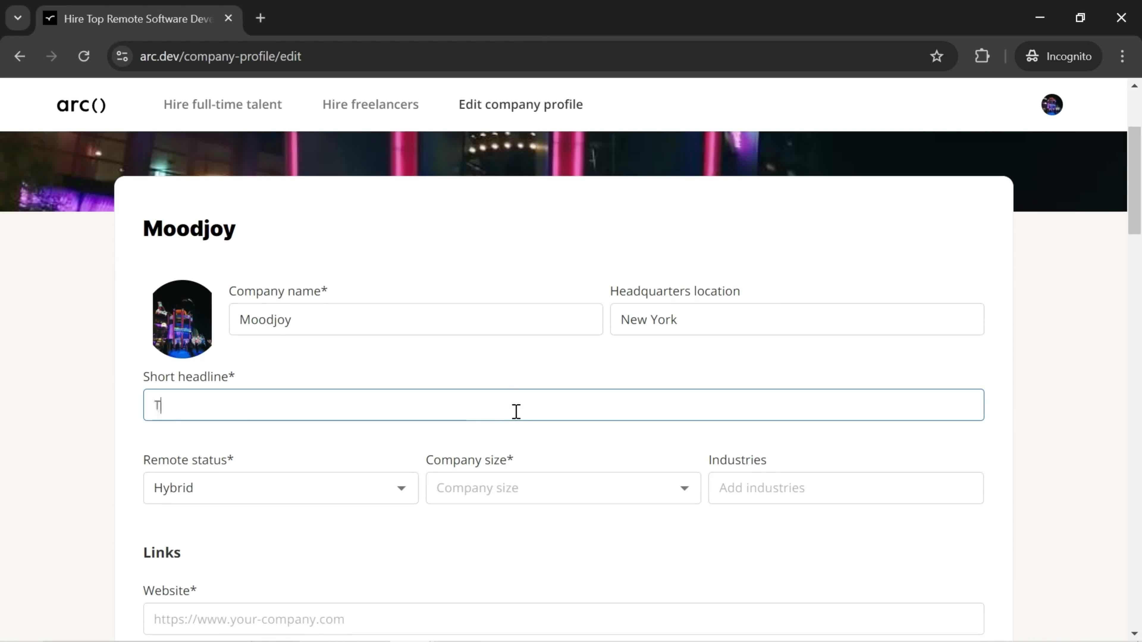Click the Edit company profile tab
The width and height of the screenshot is (1142, 642).
(521, 104)
